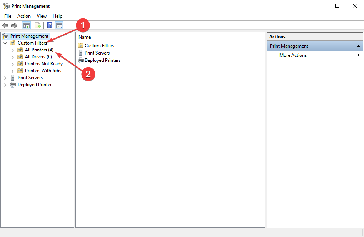364x237 pixels.
Task: Open the Action menu
Action: [x=24, y=16]
